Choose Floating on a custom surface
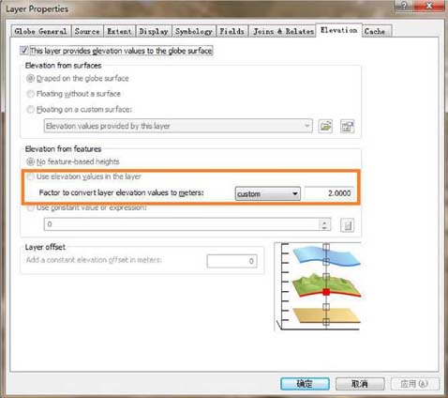 pyautogui.click(x=30, y=109)
